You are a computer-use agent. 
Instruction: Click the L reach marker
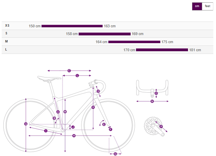(77, 76)
